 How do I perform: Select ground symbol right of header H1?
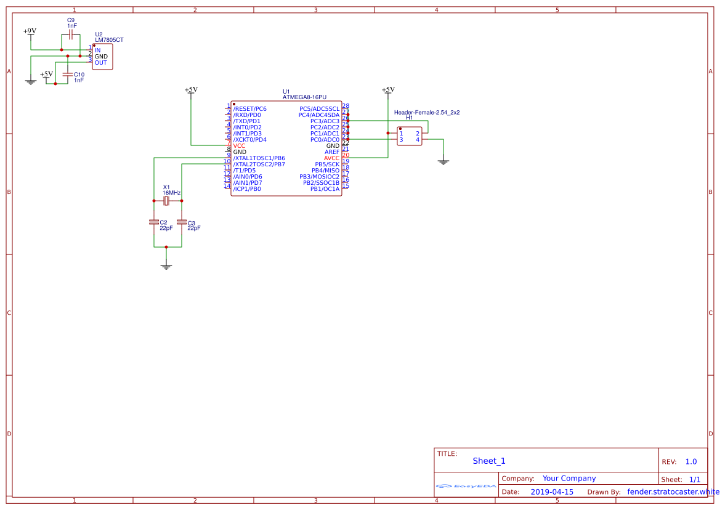[444, 162]
